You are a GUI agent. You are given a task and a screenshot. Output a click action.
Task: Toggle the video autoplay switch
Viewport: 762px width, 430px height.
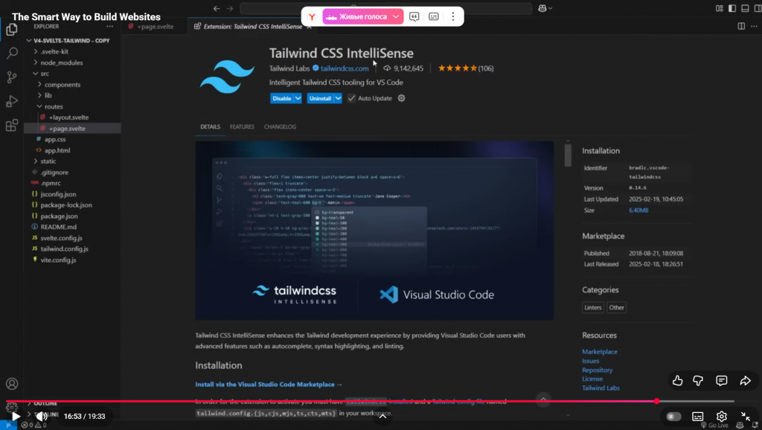673,417
